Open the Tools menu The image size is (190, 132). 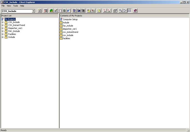[16, 6]
